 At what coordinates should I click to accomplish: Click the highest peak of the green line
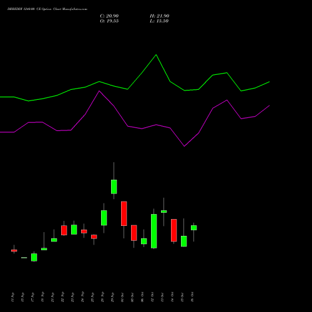click(156, 55)
